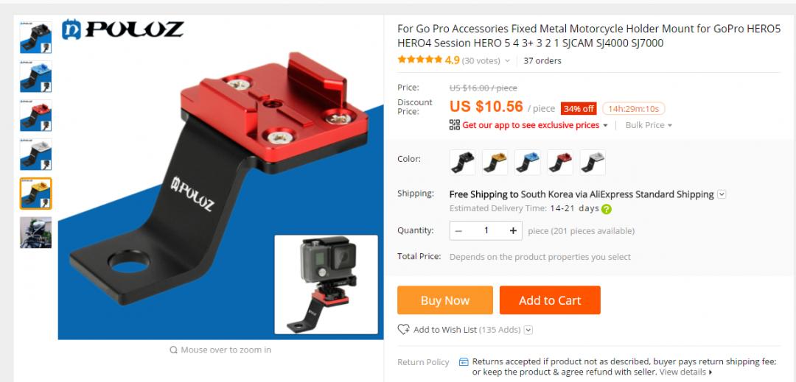Click the Add to Cart button
Screen dimensions: 796x382
550,300
